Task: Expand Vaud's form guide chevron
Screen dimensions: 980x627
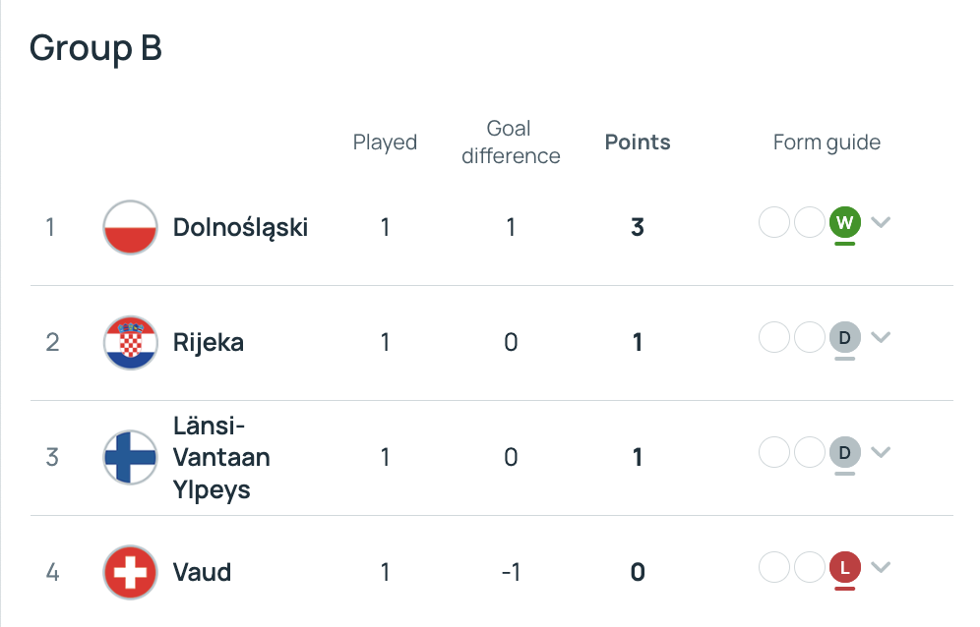Action: (x=881, y=567)
